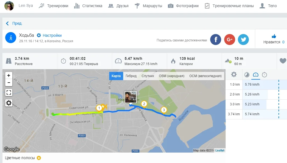Share workout on Facebook
This screenshot has height=163, width=287.
tap(216, 39)
